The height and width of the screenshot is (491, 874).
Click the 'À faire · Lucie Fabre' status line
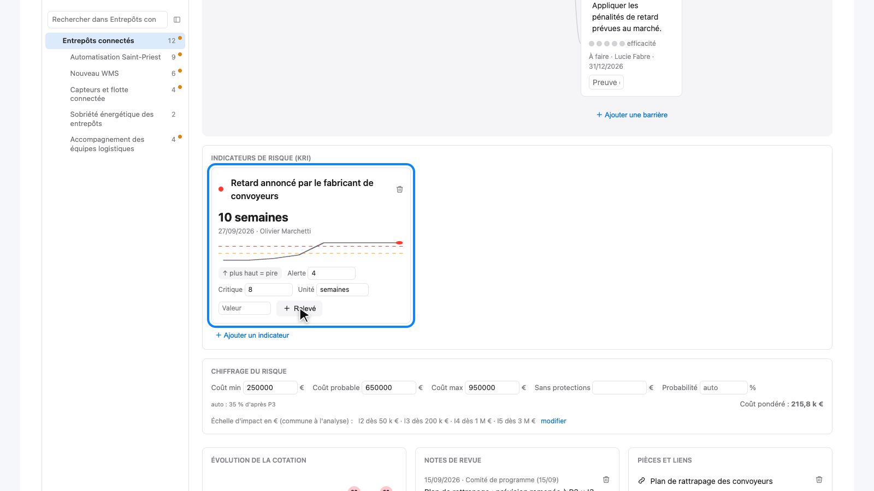pos(622,62)
